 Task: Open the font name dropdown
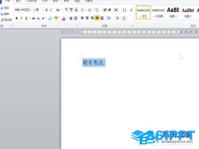coord(31,10)
